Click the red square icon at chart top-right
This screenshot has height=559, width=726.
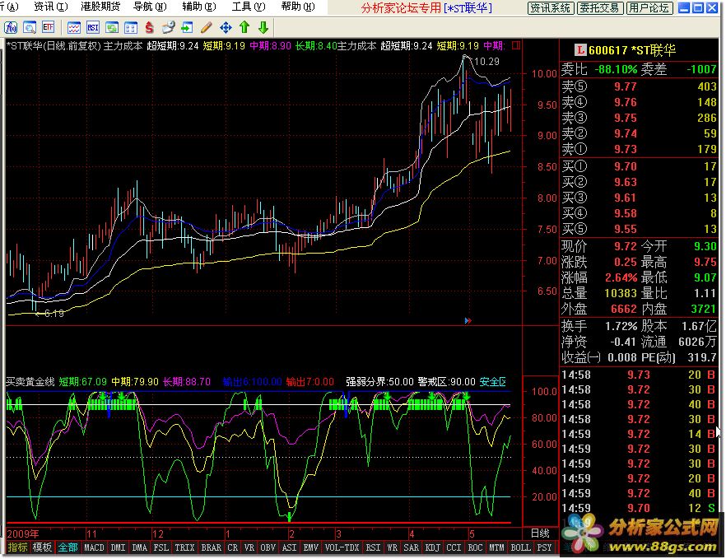[516, 45]
